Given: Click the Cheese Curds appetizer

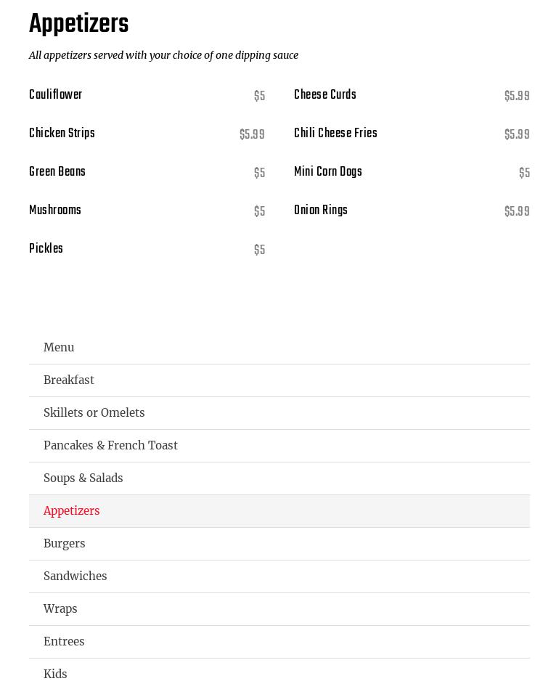Looking at the screenshot, I should (x=325, y=96).
